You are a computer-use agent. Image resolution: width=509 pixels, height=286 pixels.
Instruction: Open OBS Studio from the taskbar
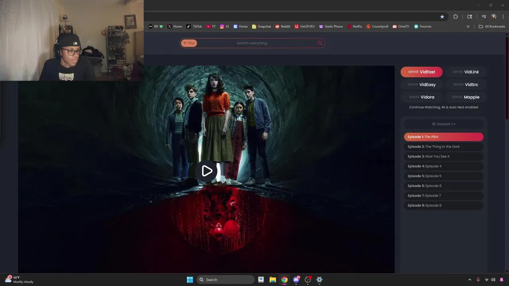coord(308,280)
